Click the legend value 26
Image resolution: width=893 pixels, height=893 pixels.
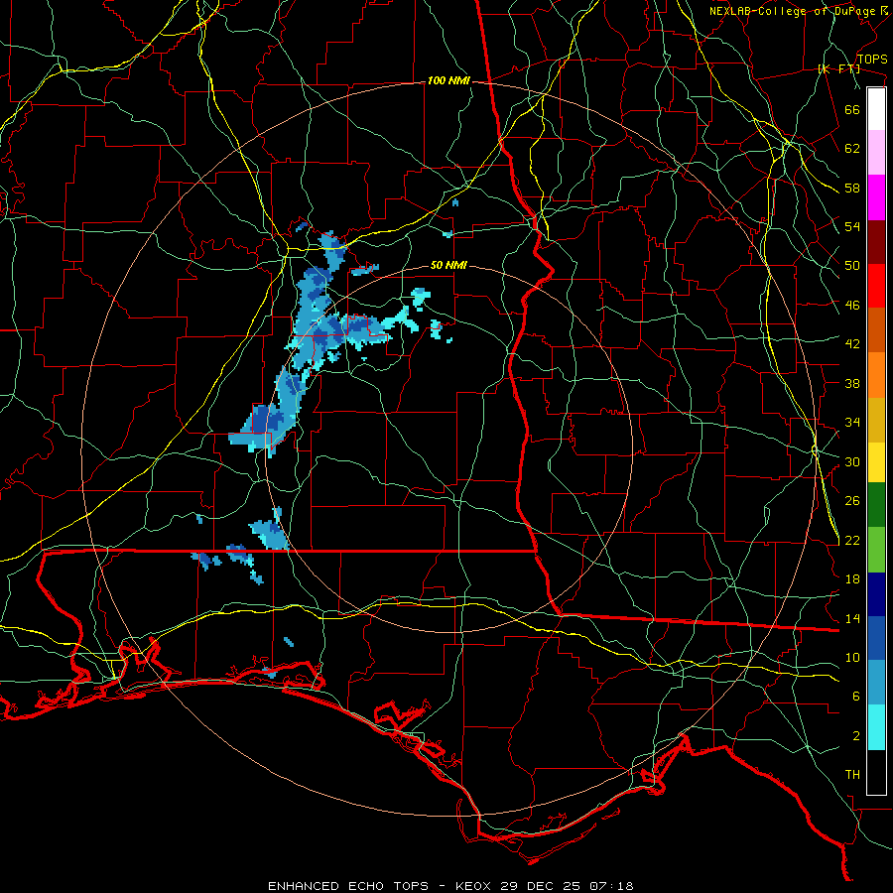pyautogui.click(x=852, y=501)
